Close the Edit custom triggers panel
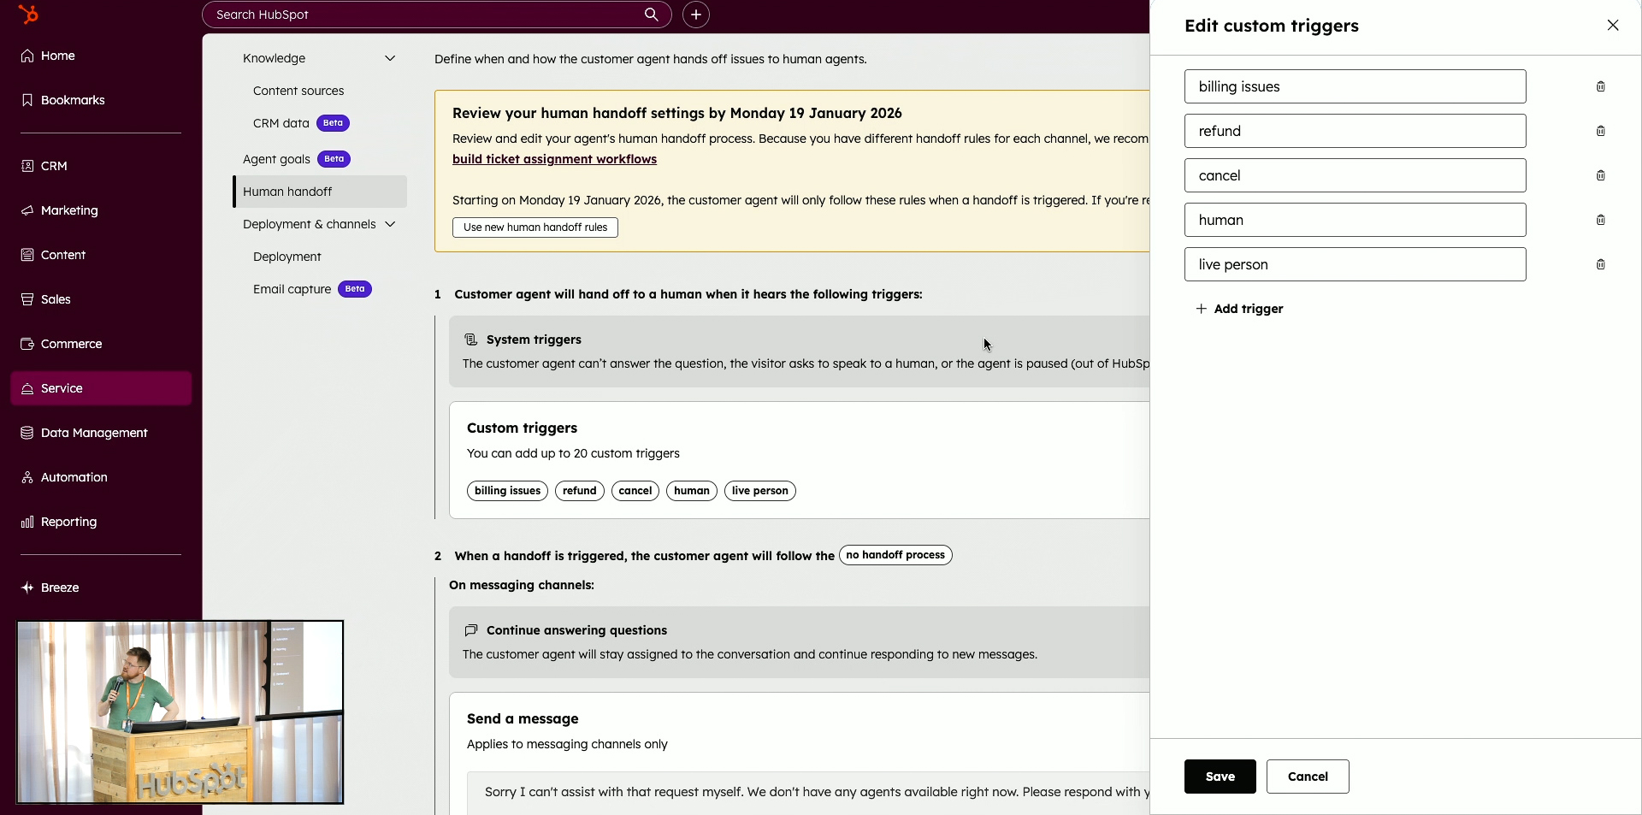Image resolution: width=1642 pixels, height=815 pixels. coord(1612,26)
